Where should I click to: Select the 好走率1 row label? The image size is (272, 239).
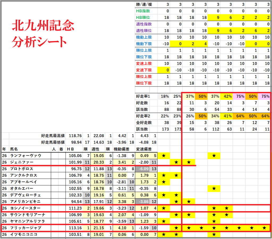(x=143, y=96)
